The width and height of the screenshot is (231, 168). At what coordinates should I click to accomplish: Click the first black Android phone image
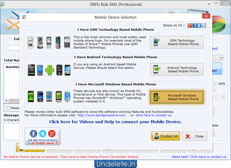click(31, 70)
